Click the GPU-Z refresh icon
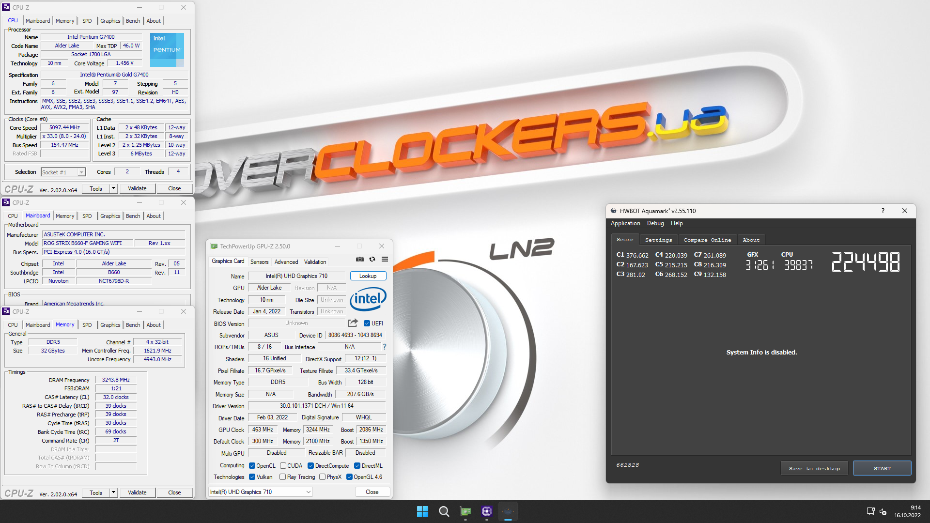 [372, 259]
